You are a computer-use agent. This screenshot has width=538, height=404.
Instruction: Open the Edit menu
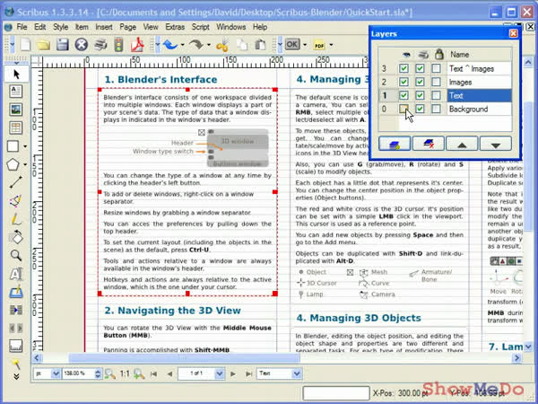tap(39, 27)
